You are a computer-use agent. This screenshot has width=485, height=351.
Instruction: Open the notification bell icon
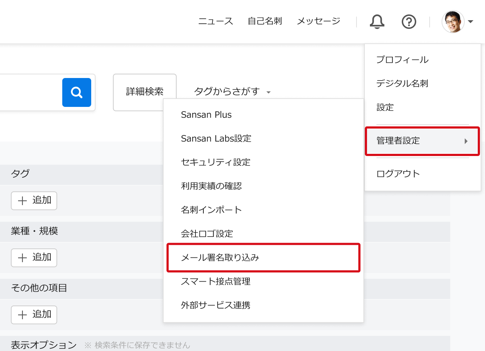(377, 22)
